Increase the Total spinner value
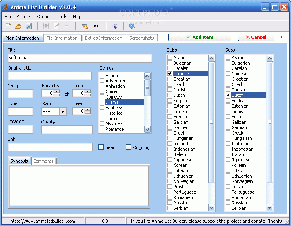291x226 pixels. (87, 91)
